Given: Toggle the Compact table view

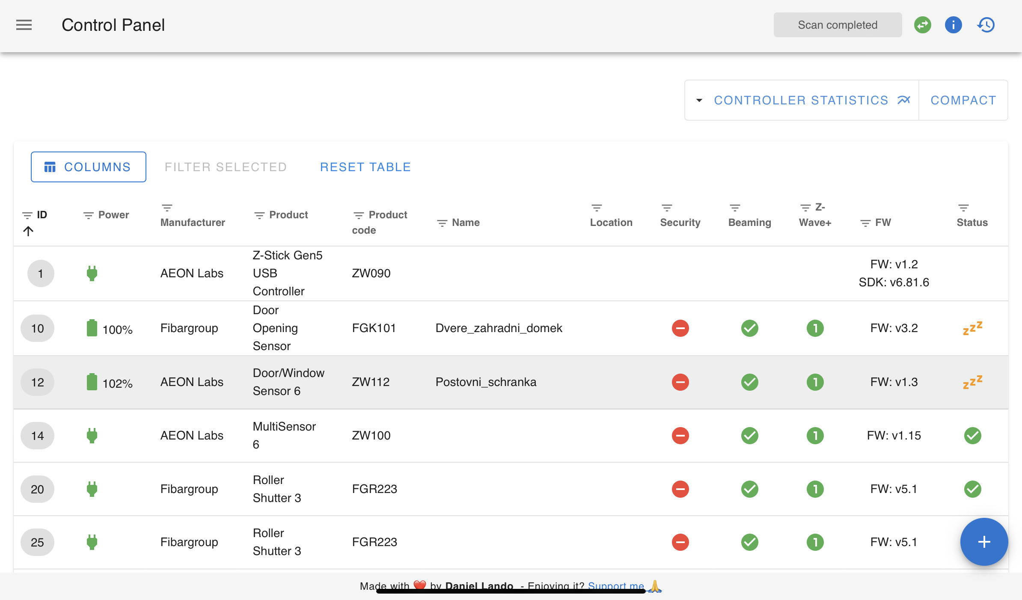Looking at the screenshot, I should coord(963,100).
